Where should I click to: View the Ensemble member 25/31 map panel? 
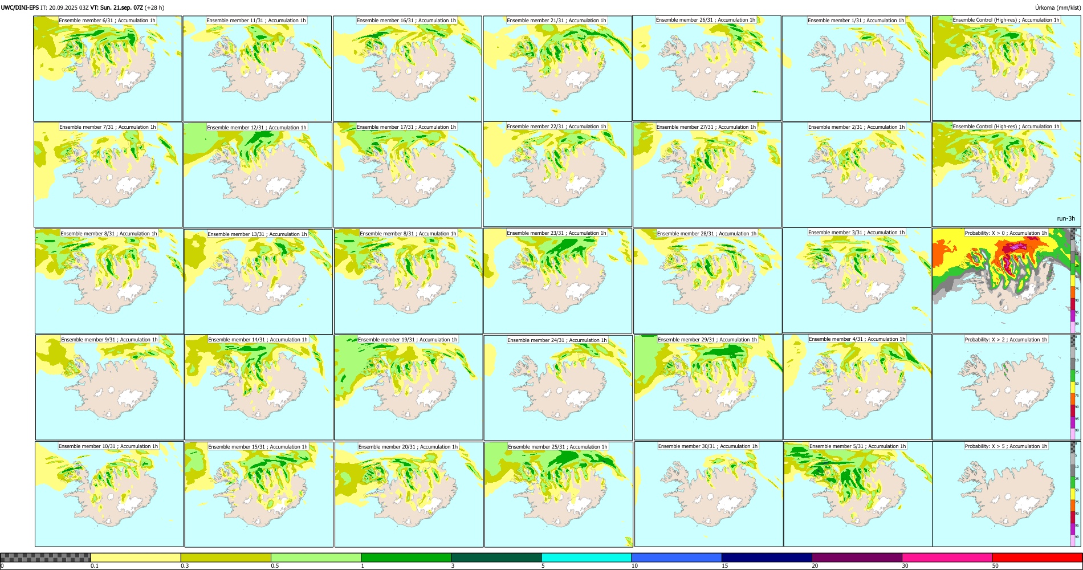559,494
